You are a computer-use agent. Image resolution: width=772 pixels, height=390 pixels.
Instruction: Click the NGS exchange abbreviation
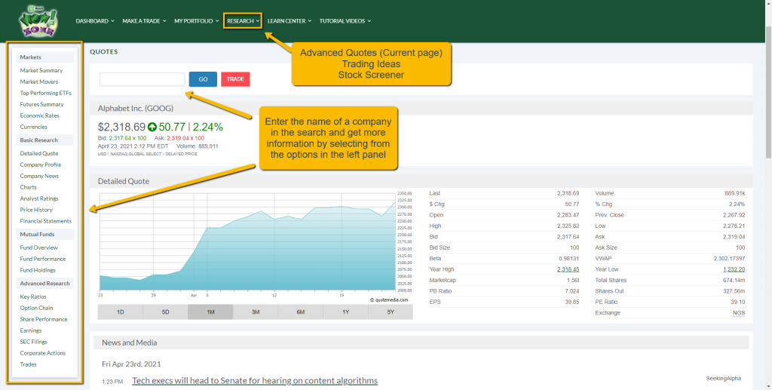pyautogui.click(x=739, y=313)
